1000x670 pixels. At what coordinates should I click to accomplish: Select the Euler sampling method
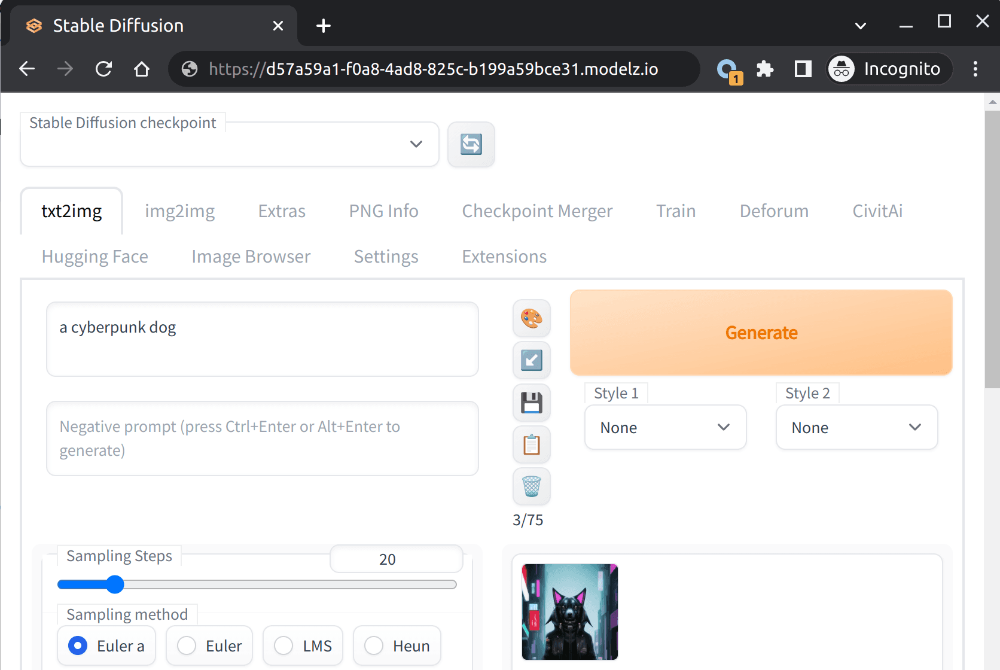[209, 645]
